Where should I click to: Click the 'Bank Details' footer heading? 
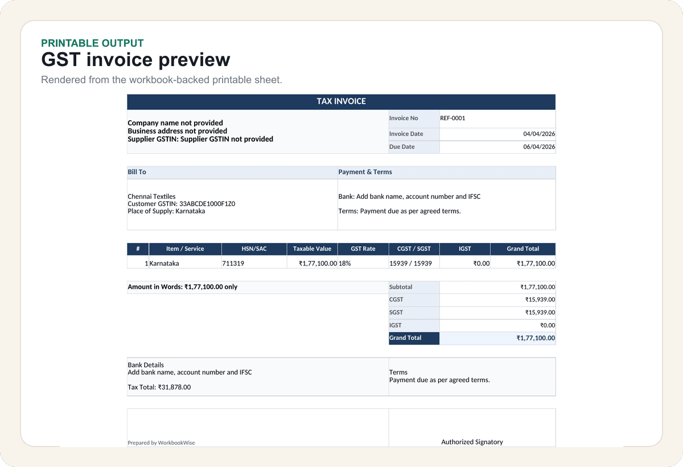click(x=146, y=365)
